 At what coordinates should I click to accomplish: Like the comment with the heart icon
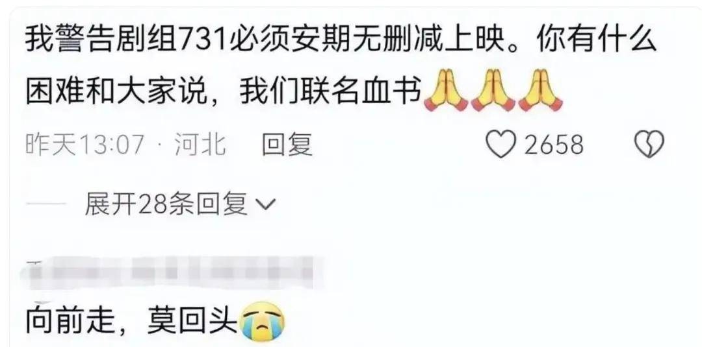pyautogui.click(x=501, y=145)
